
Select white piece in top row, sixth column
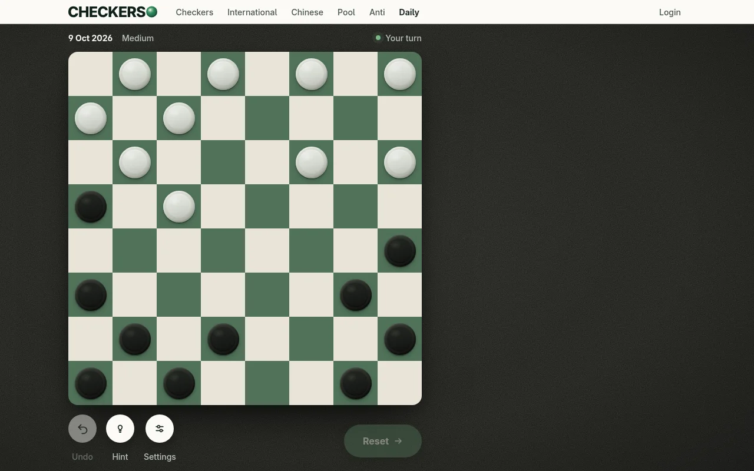click(x=312, y=74)
